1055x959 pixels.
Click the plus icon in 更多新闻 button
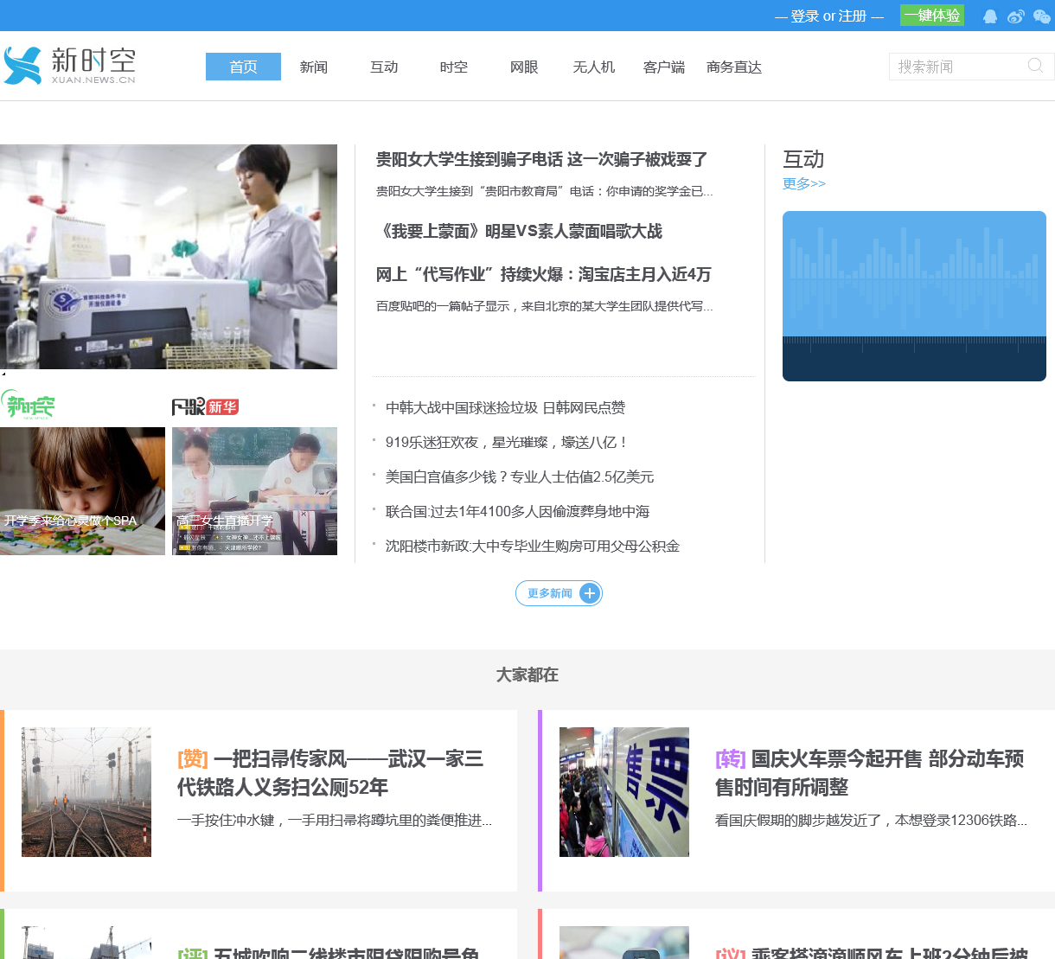(590, 593)
